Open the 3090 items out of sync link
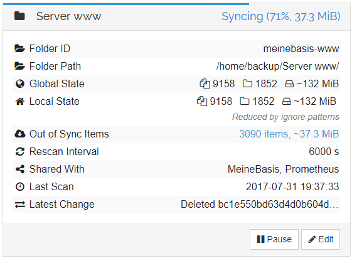The height and width of the screenshot is (258, 352). coord(289,134)
